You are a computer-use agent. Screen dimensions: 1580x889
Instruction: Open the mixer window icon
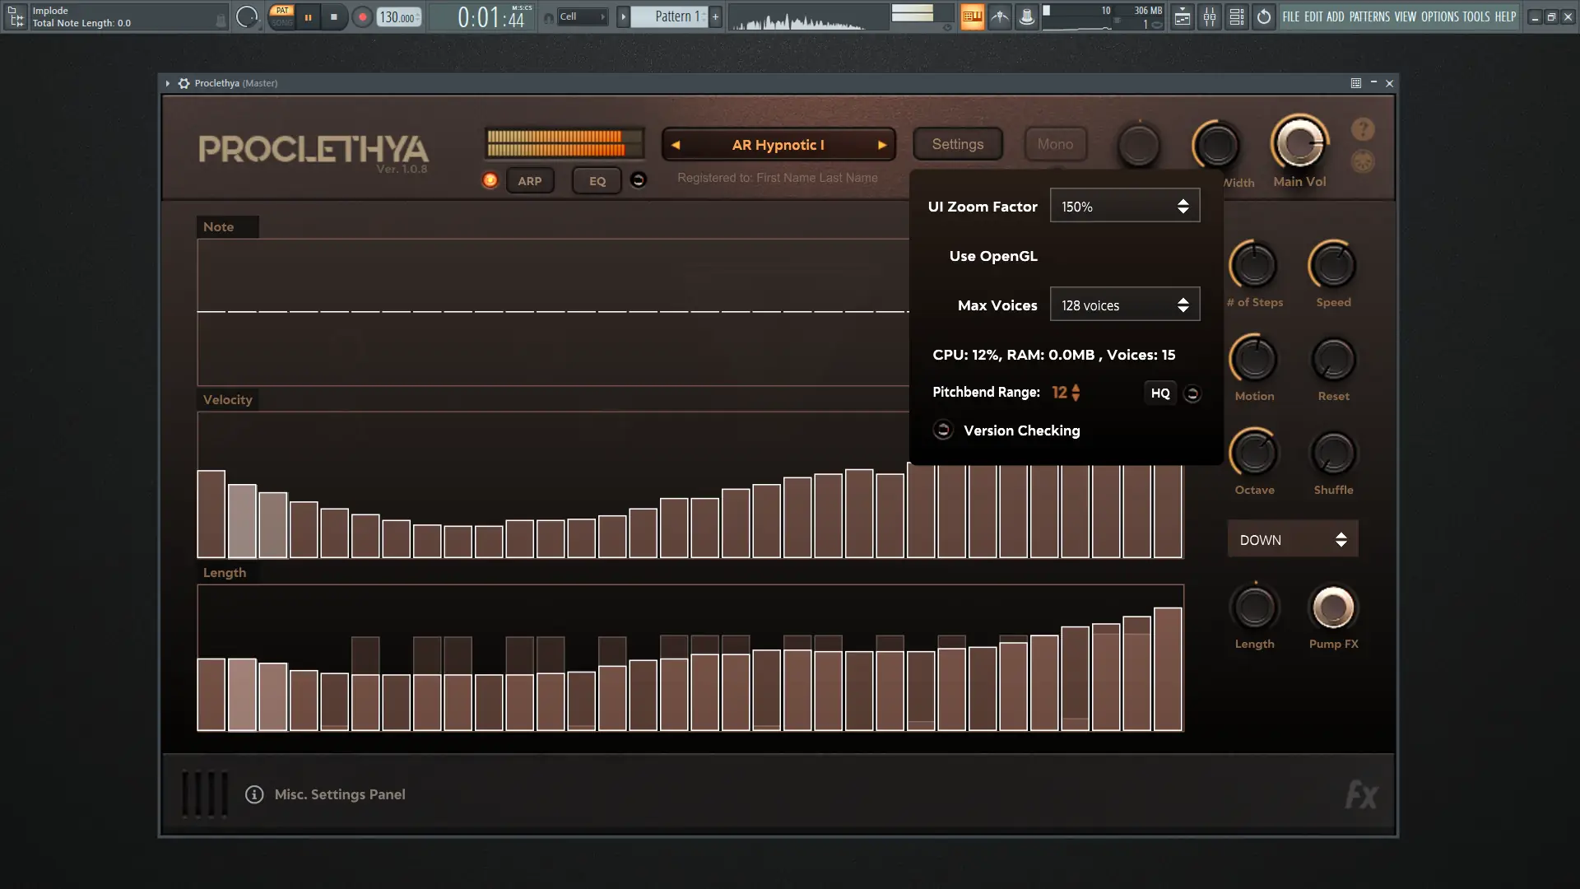pyautogui.click(x=1209, y=16)
